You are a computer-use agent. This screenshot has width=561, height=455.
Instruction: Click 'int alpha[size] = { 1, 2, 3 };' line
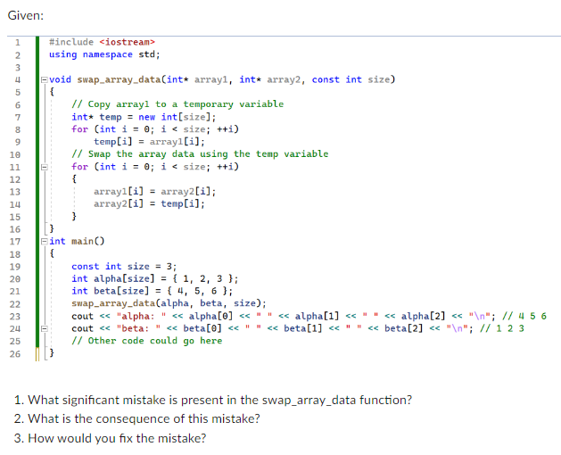click(154, 278)
